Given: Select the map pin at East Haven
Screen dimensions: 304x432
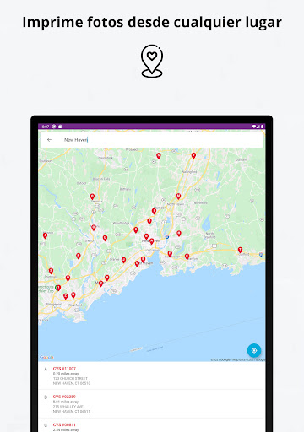Looking at the screenshot, I should [170, 254].
